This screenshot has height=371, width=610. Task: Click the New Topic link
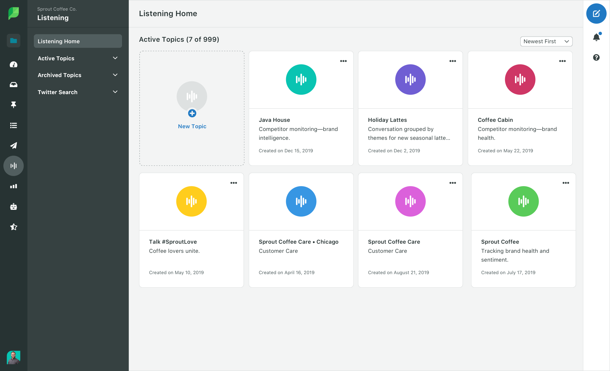[x=192, y=126]
